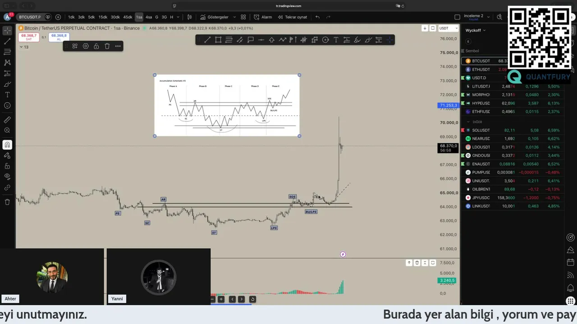Select the arrow up marker tool
Viewport: 577px width, 324px height.
272,40
